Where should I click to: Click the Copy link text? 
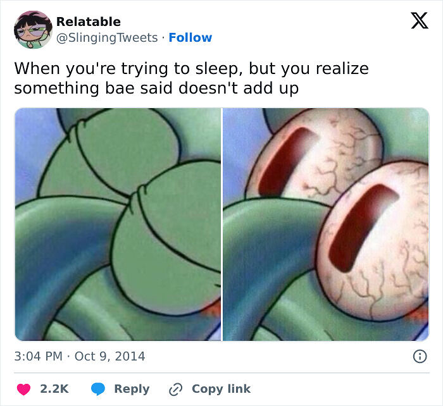click(221, 389)
